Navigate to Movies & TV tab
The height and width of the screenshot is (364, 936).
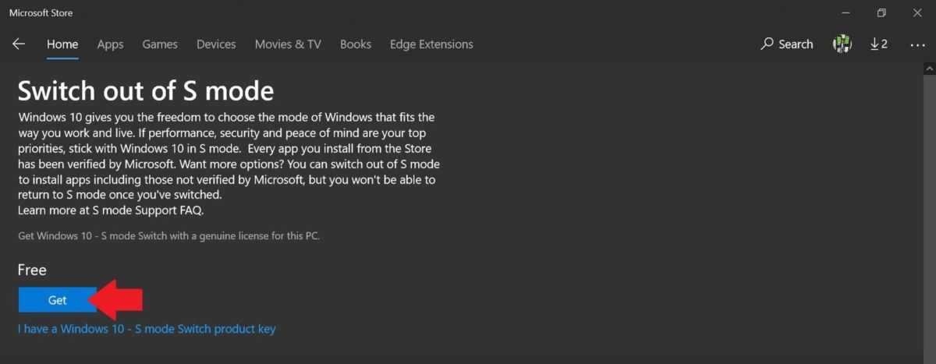pos(288,44)
